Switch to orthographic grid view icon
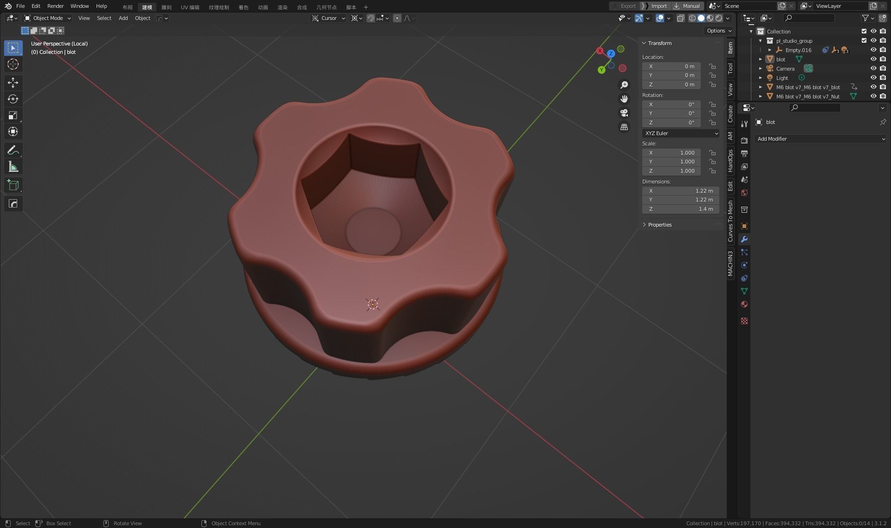891x528 pixels. tap(624, 127)
